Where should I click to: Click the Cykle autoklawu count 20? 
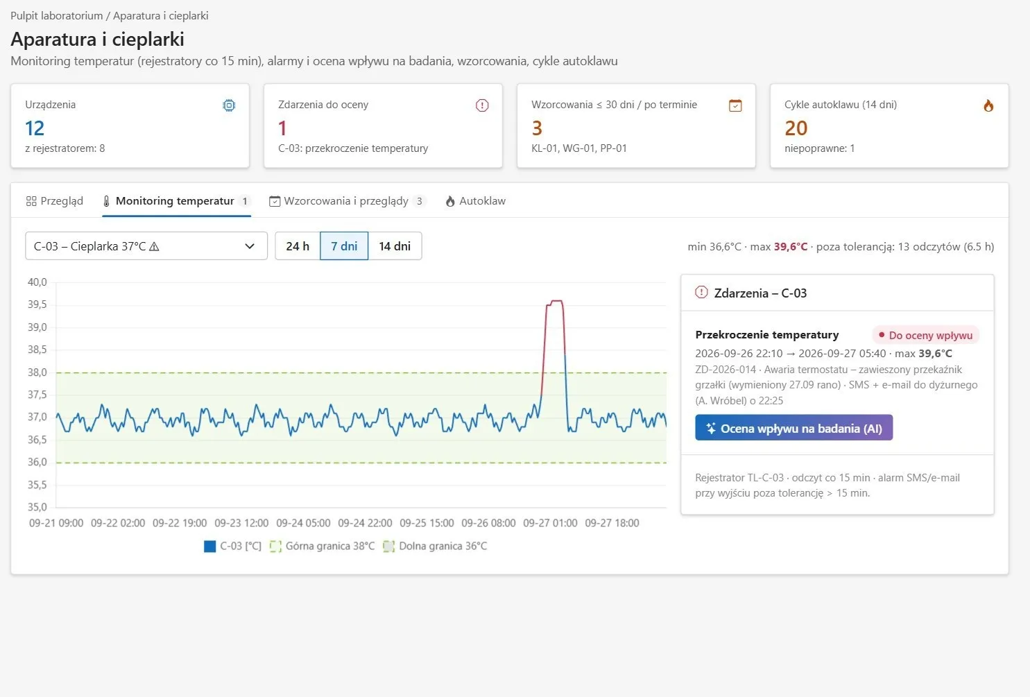tap(796, 128)
